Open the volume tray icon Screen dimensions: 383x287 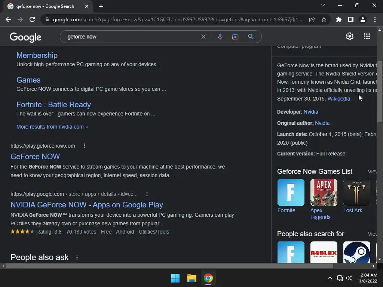(349, 278)
